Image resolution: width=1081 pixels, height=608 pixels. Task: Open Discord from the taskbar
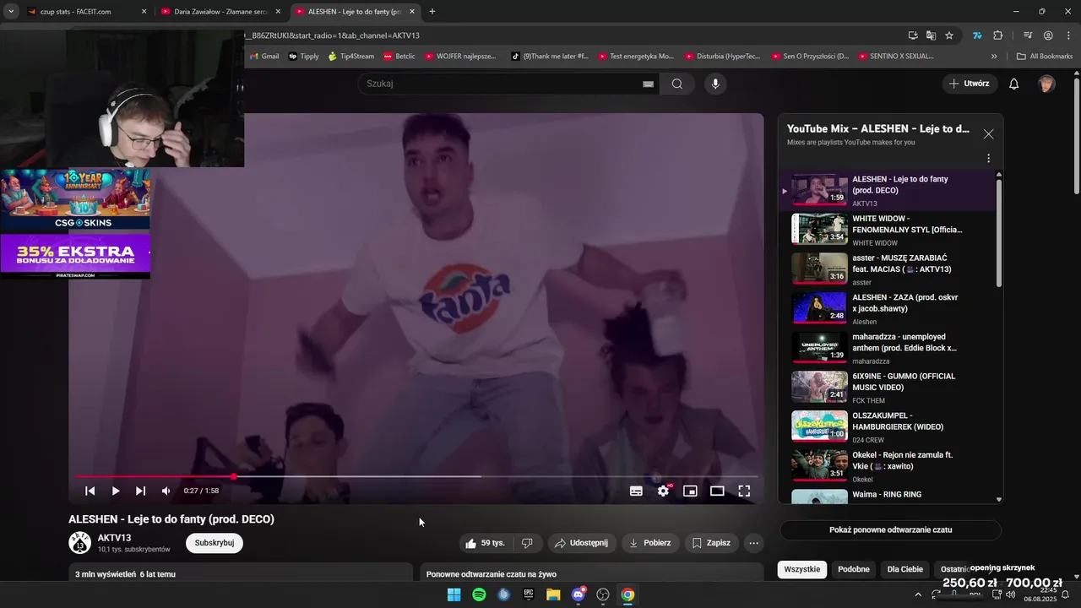tap(579, 594)
